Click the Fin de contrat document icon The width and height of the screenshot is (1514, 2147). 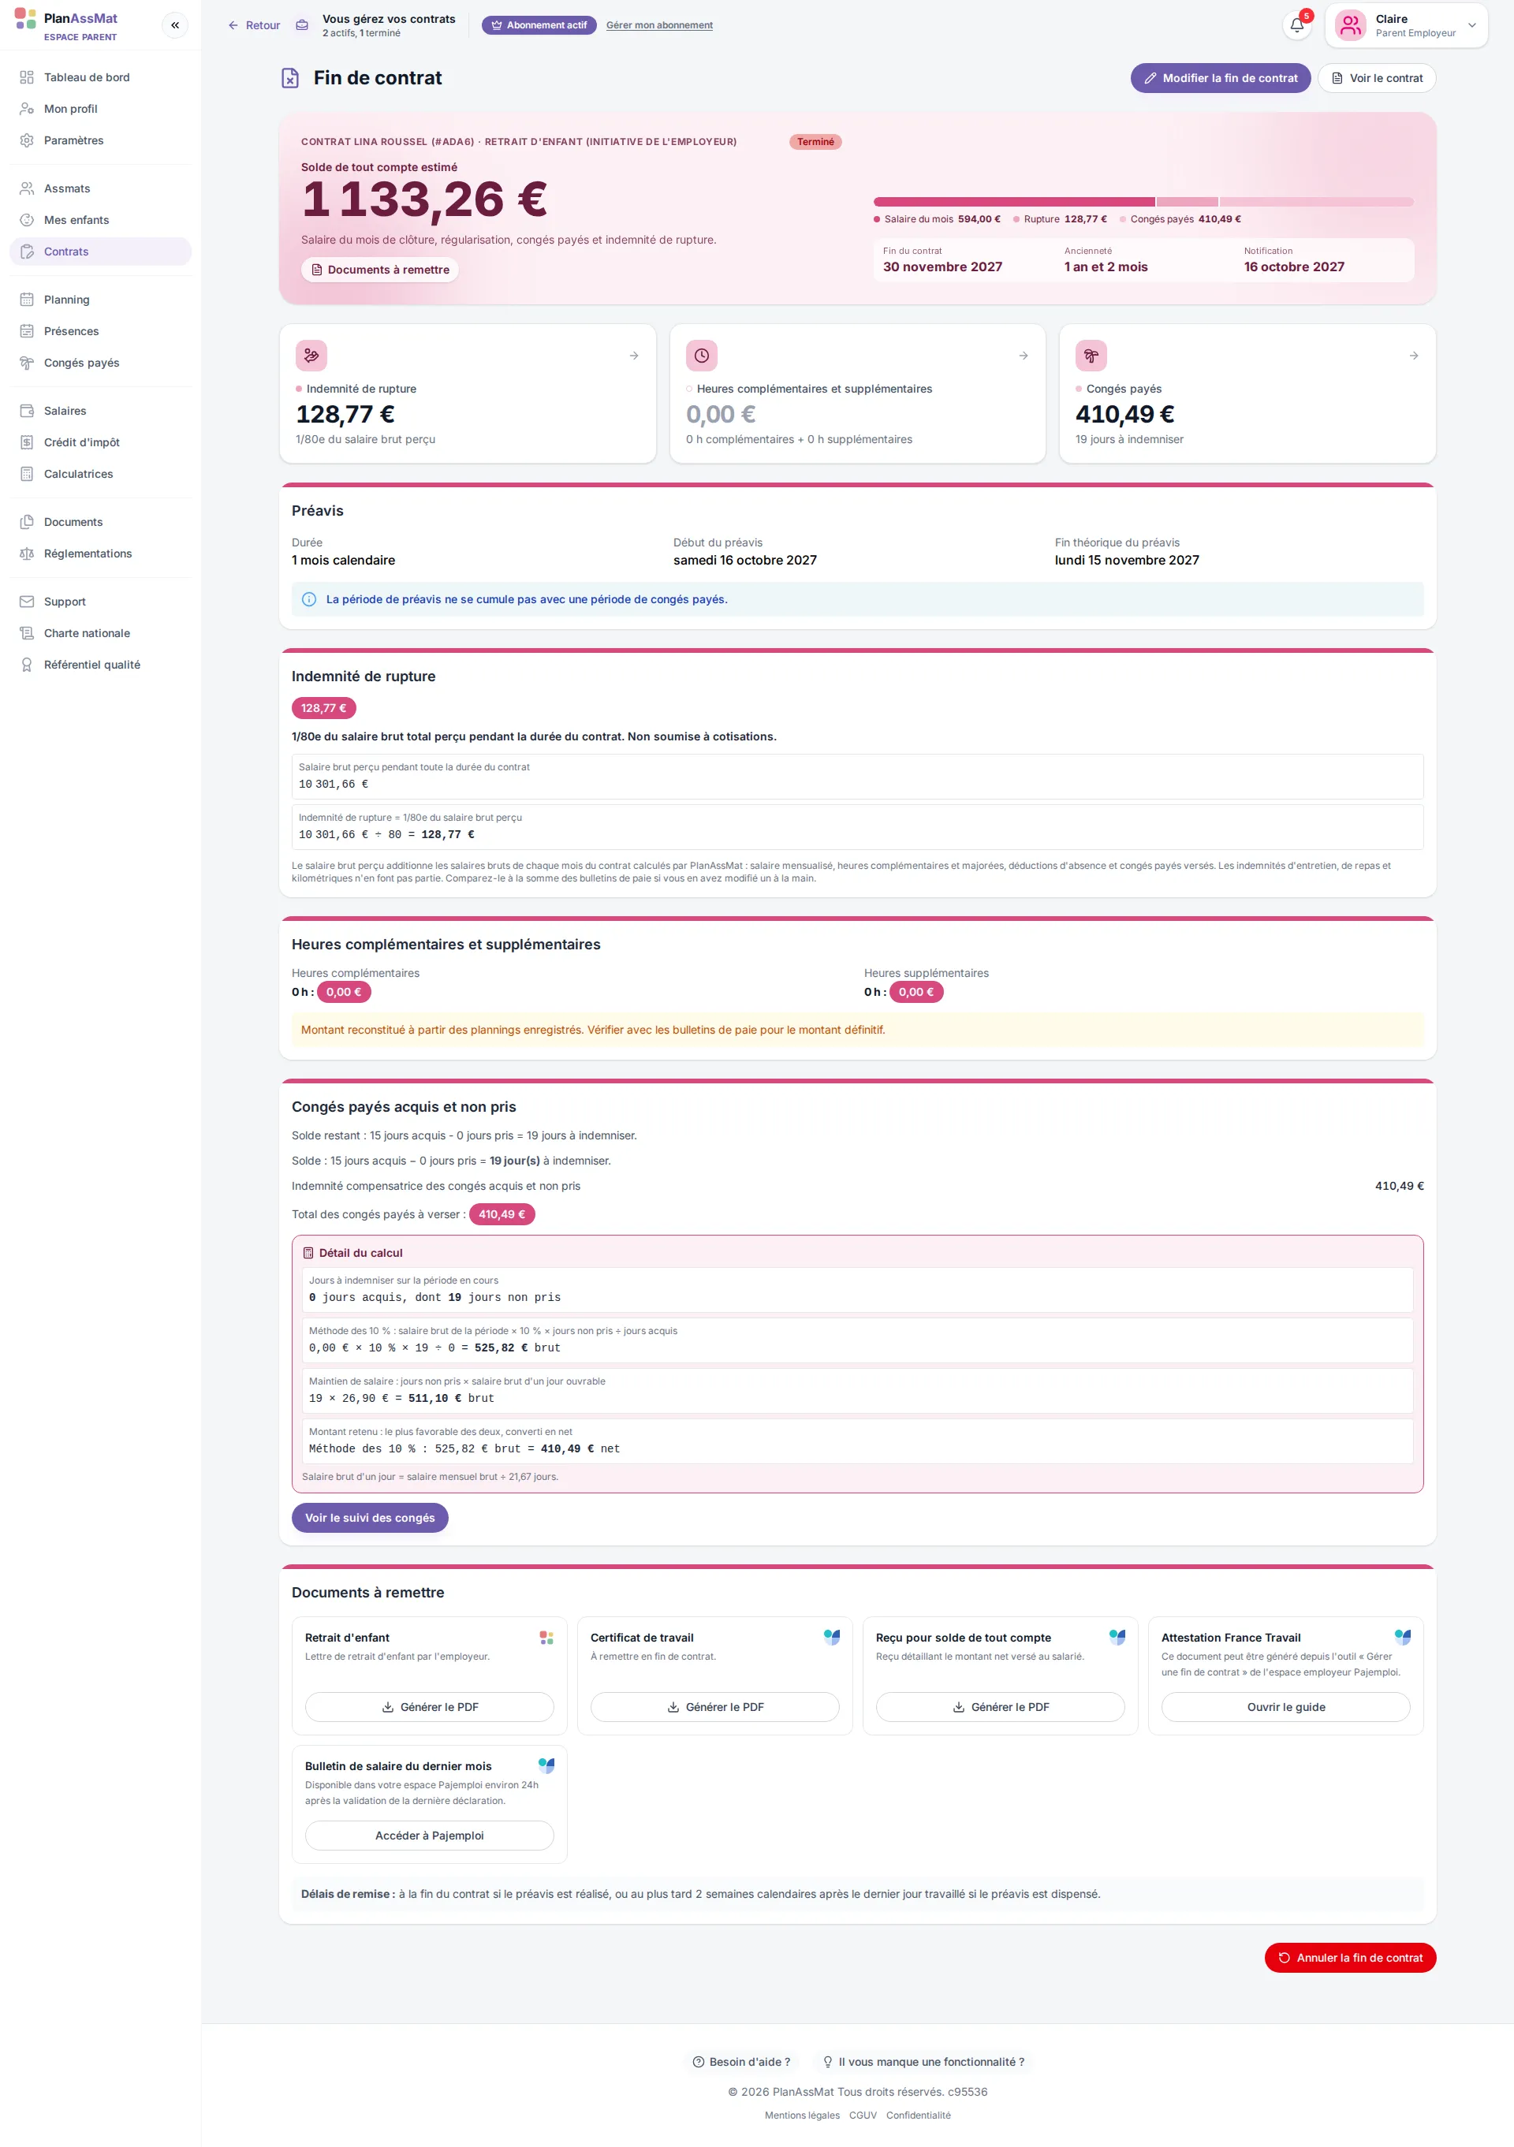click(x=291, y=77)
